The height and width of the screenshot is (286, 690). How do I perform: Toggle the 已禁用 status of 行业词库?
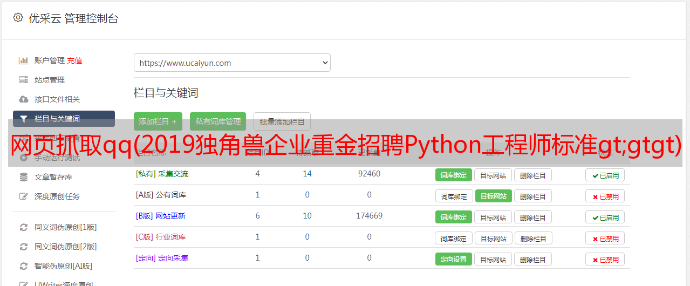605,238
